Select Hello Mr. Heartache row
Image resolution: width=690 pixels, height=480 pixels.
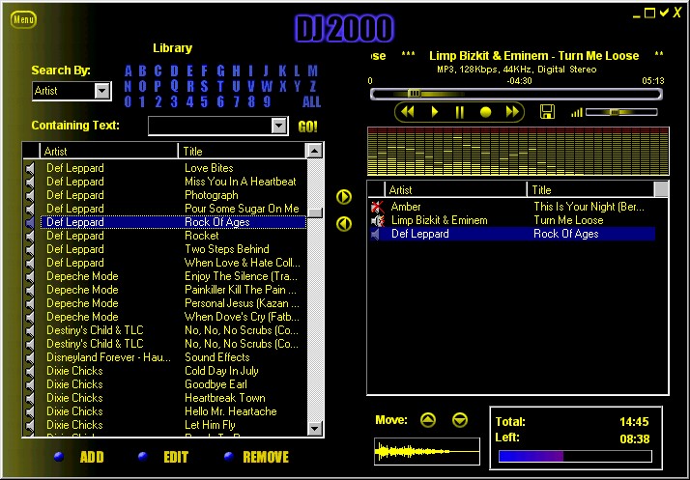click(173, 411)
